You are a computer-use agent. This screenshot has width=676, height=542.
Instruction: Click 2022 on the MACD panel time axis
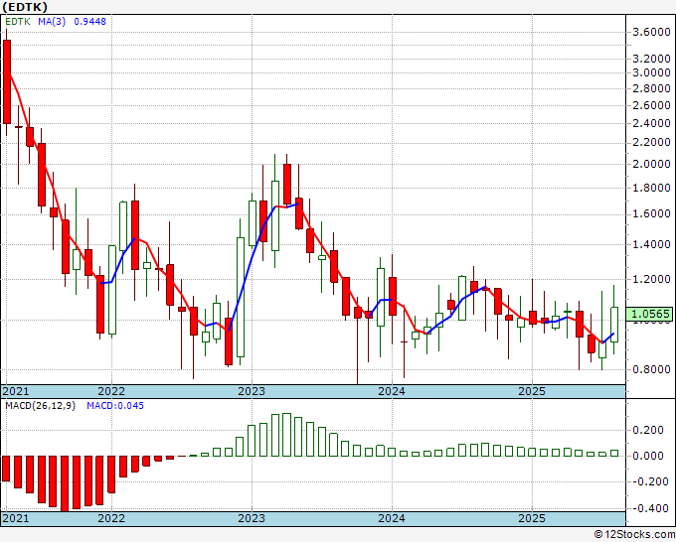pos(111,518)
